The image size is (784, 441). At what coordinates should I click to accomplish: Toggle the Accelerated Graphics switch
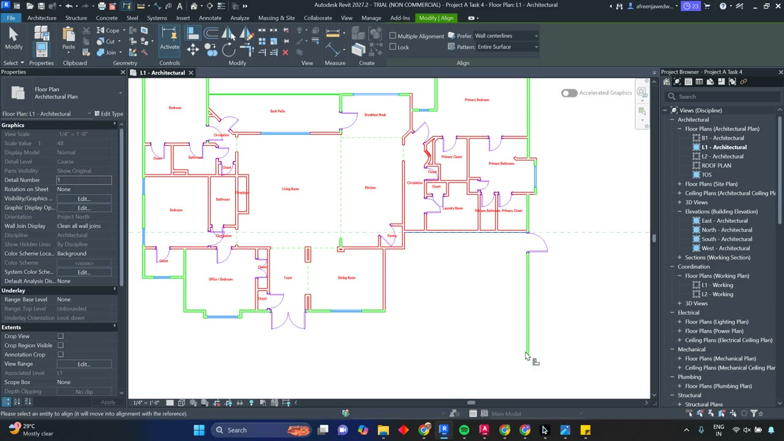tap(569, 93)
